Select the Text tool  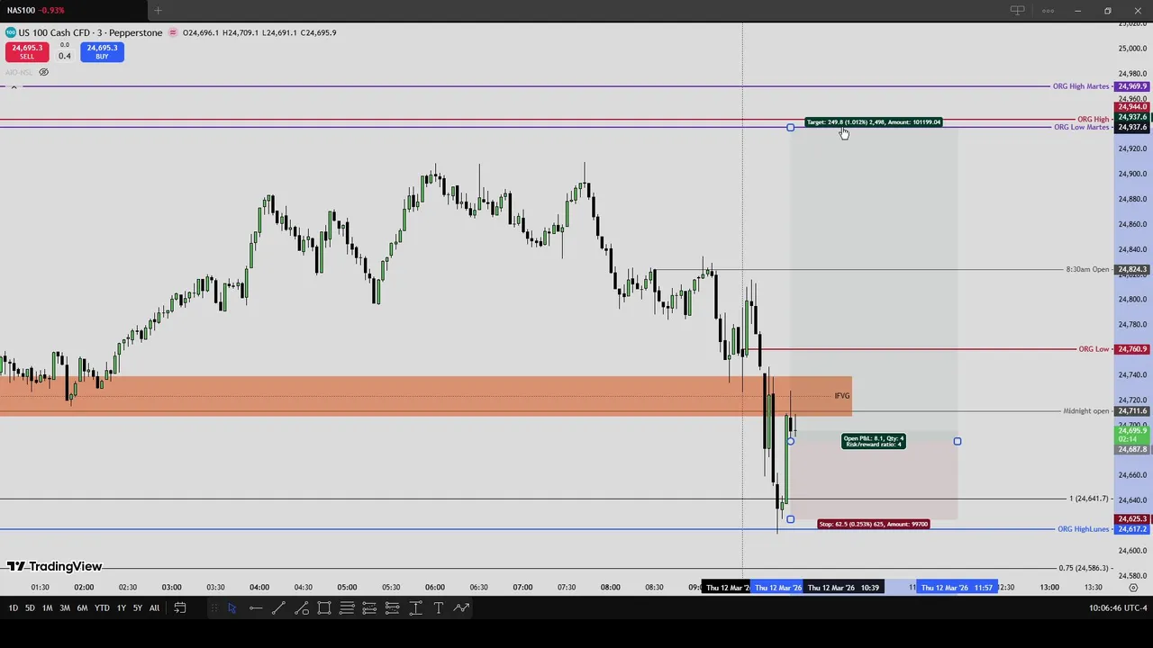[x=439, y=608]
